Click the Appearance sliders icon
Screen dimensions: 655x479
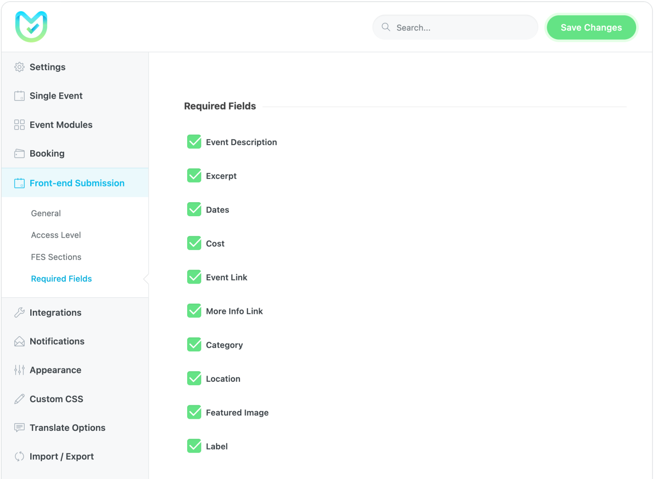coord(19,370)
